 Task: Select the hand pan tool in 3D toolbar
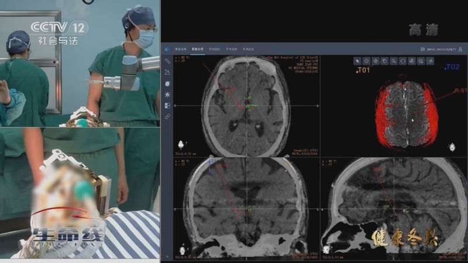(x=385, y=61)
